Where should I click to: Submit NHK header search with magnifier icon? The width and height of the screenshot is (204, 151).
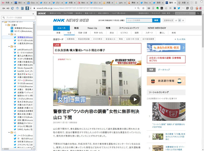198,13
